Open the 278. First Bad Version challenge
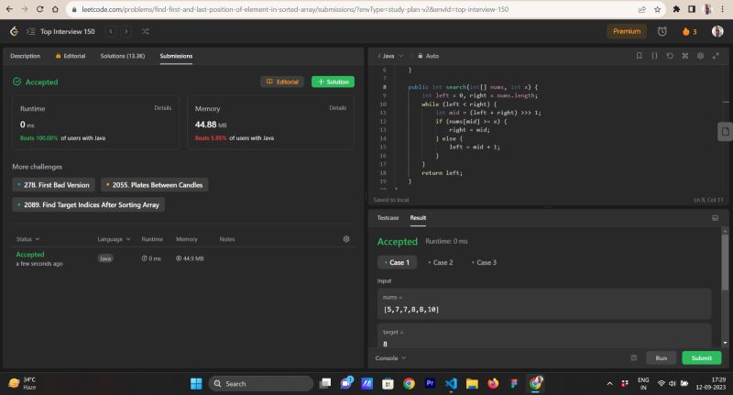This screenshot has width=733, height=395. click(53, 185)
